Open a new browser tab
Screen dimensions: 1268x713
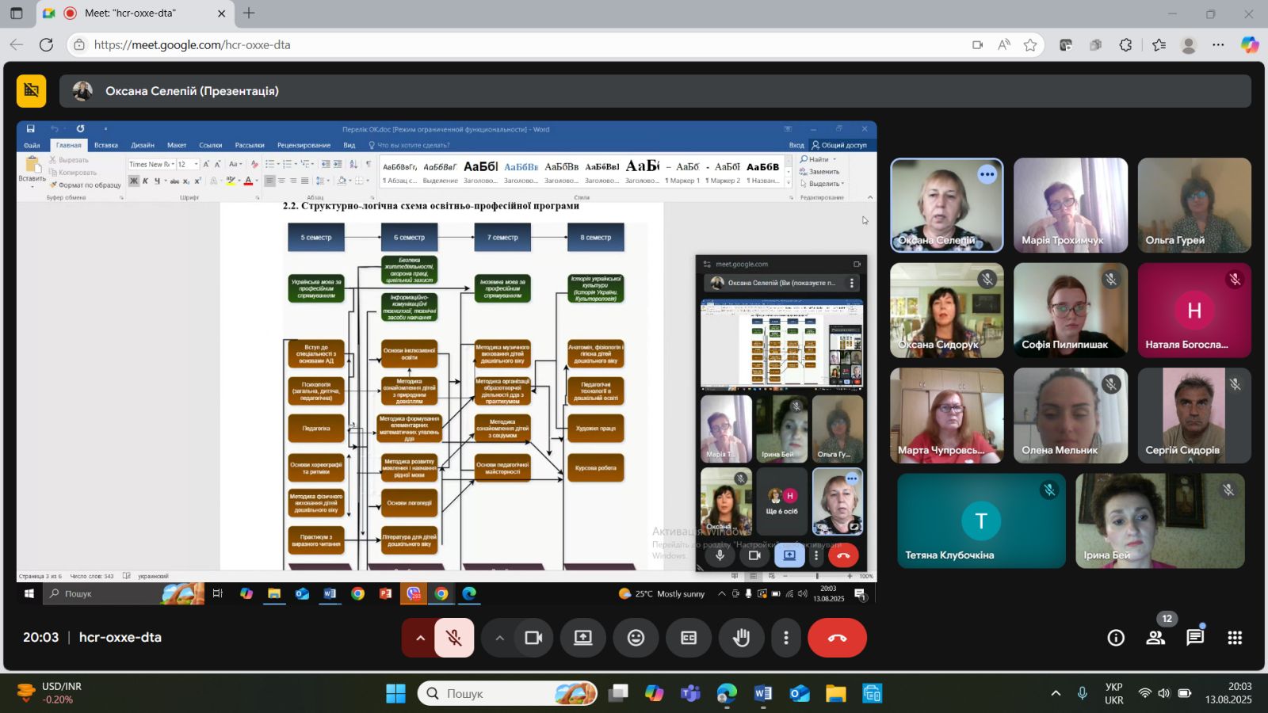click(249, 13)
